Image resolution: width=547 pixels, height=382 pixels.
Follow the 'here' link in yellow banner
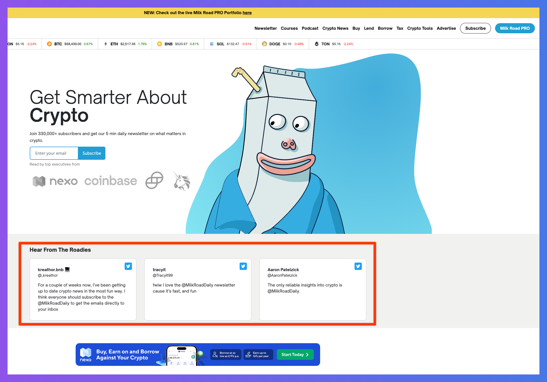247,13
